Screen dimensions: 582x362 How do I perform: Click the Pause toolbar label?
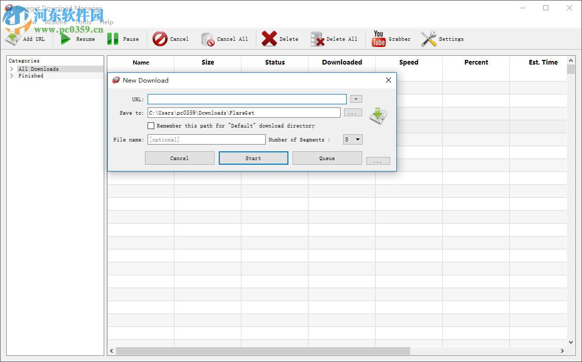[131, 39]
